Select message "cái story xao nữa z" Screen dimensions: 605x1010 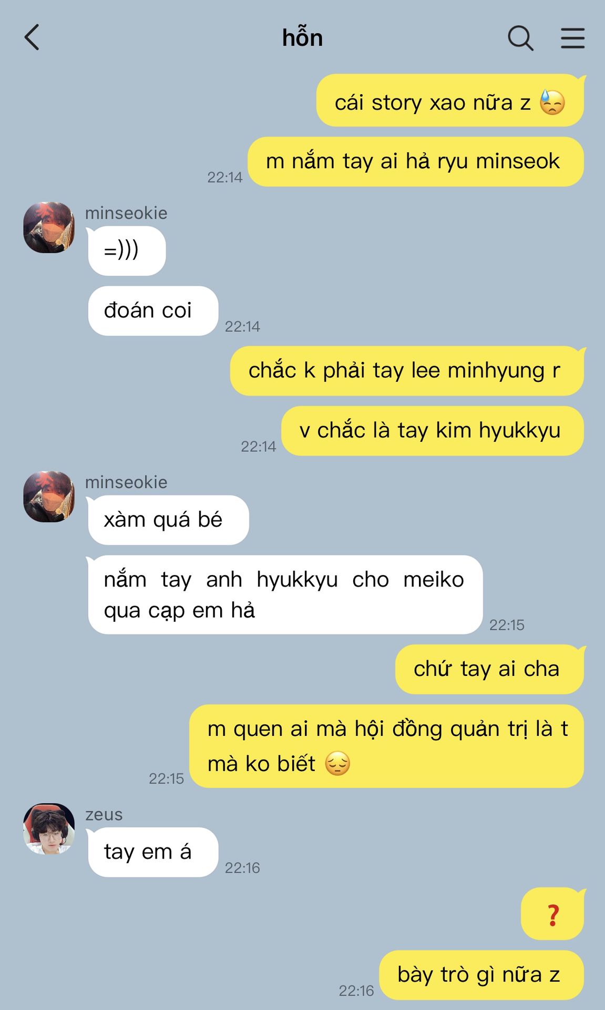(450, 101)
